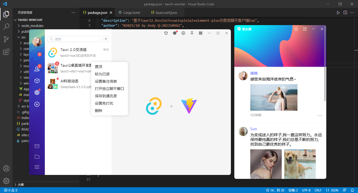Click the notifications bell in status bar
The width and height of the screenshot is (358, 193).
tap(352, 190)
